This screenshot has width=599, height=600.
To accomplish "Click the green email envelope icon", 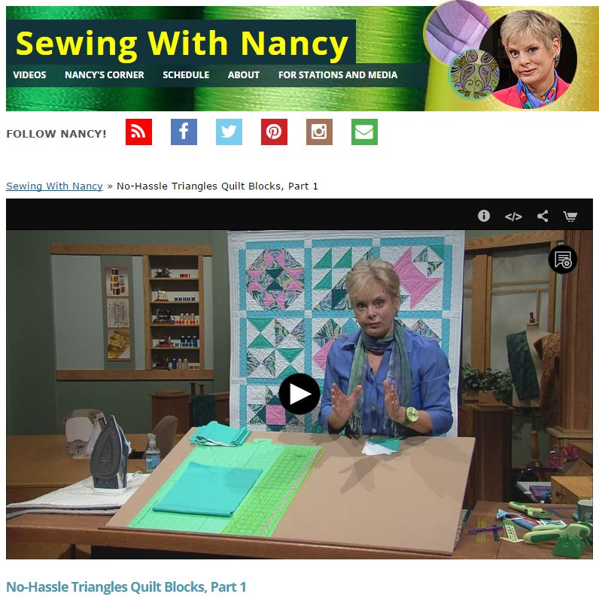I will coord(365,132).
